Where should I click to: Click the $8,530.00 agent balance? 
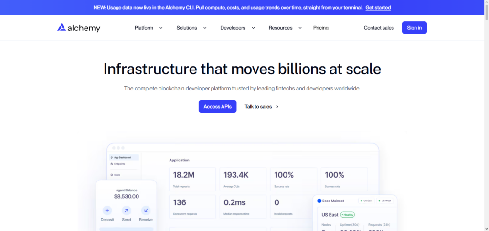click(126, 197)
